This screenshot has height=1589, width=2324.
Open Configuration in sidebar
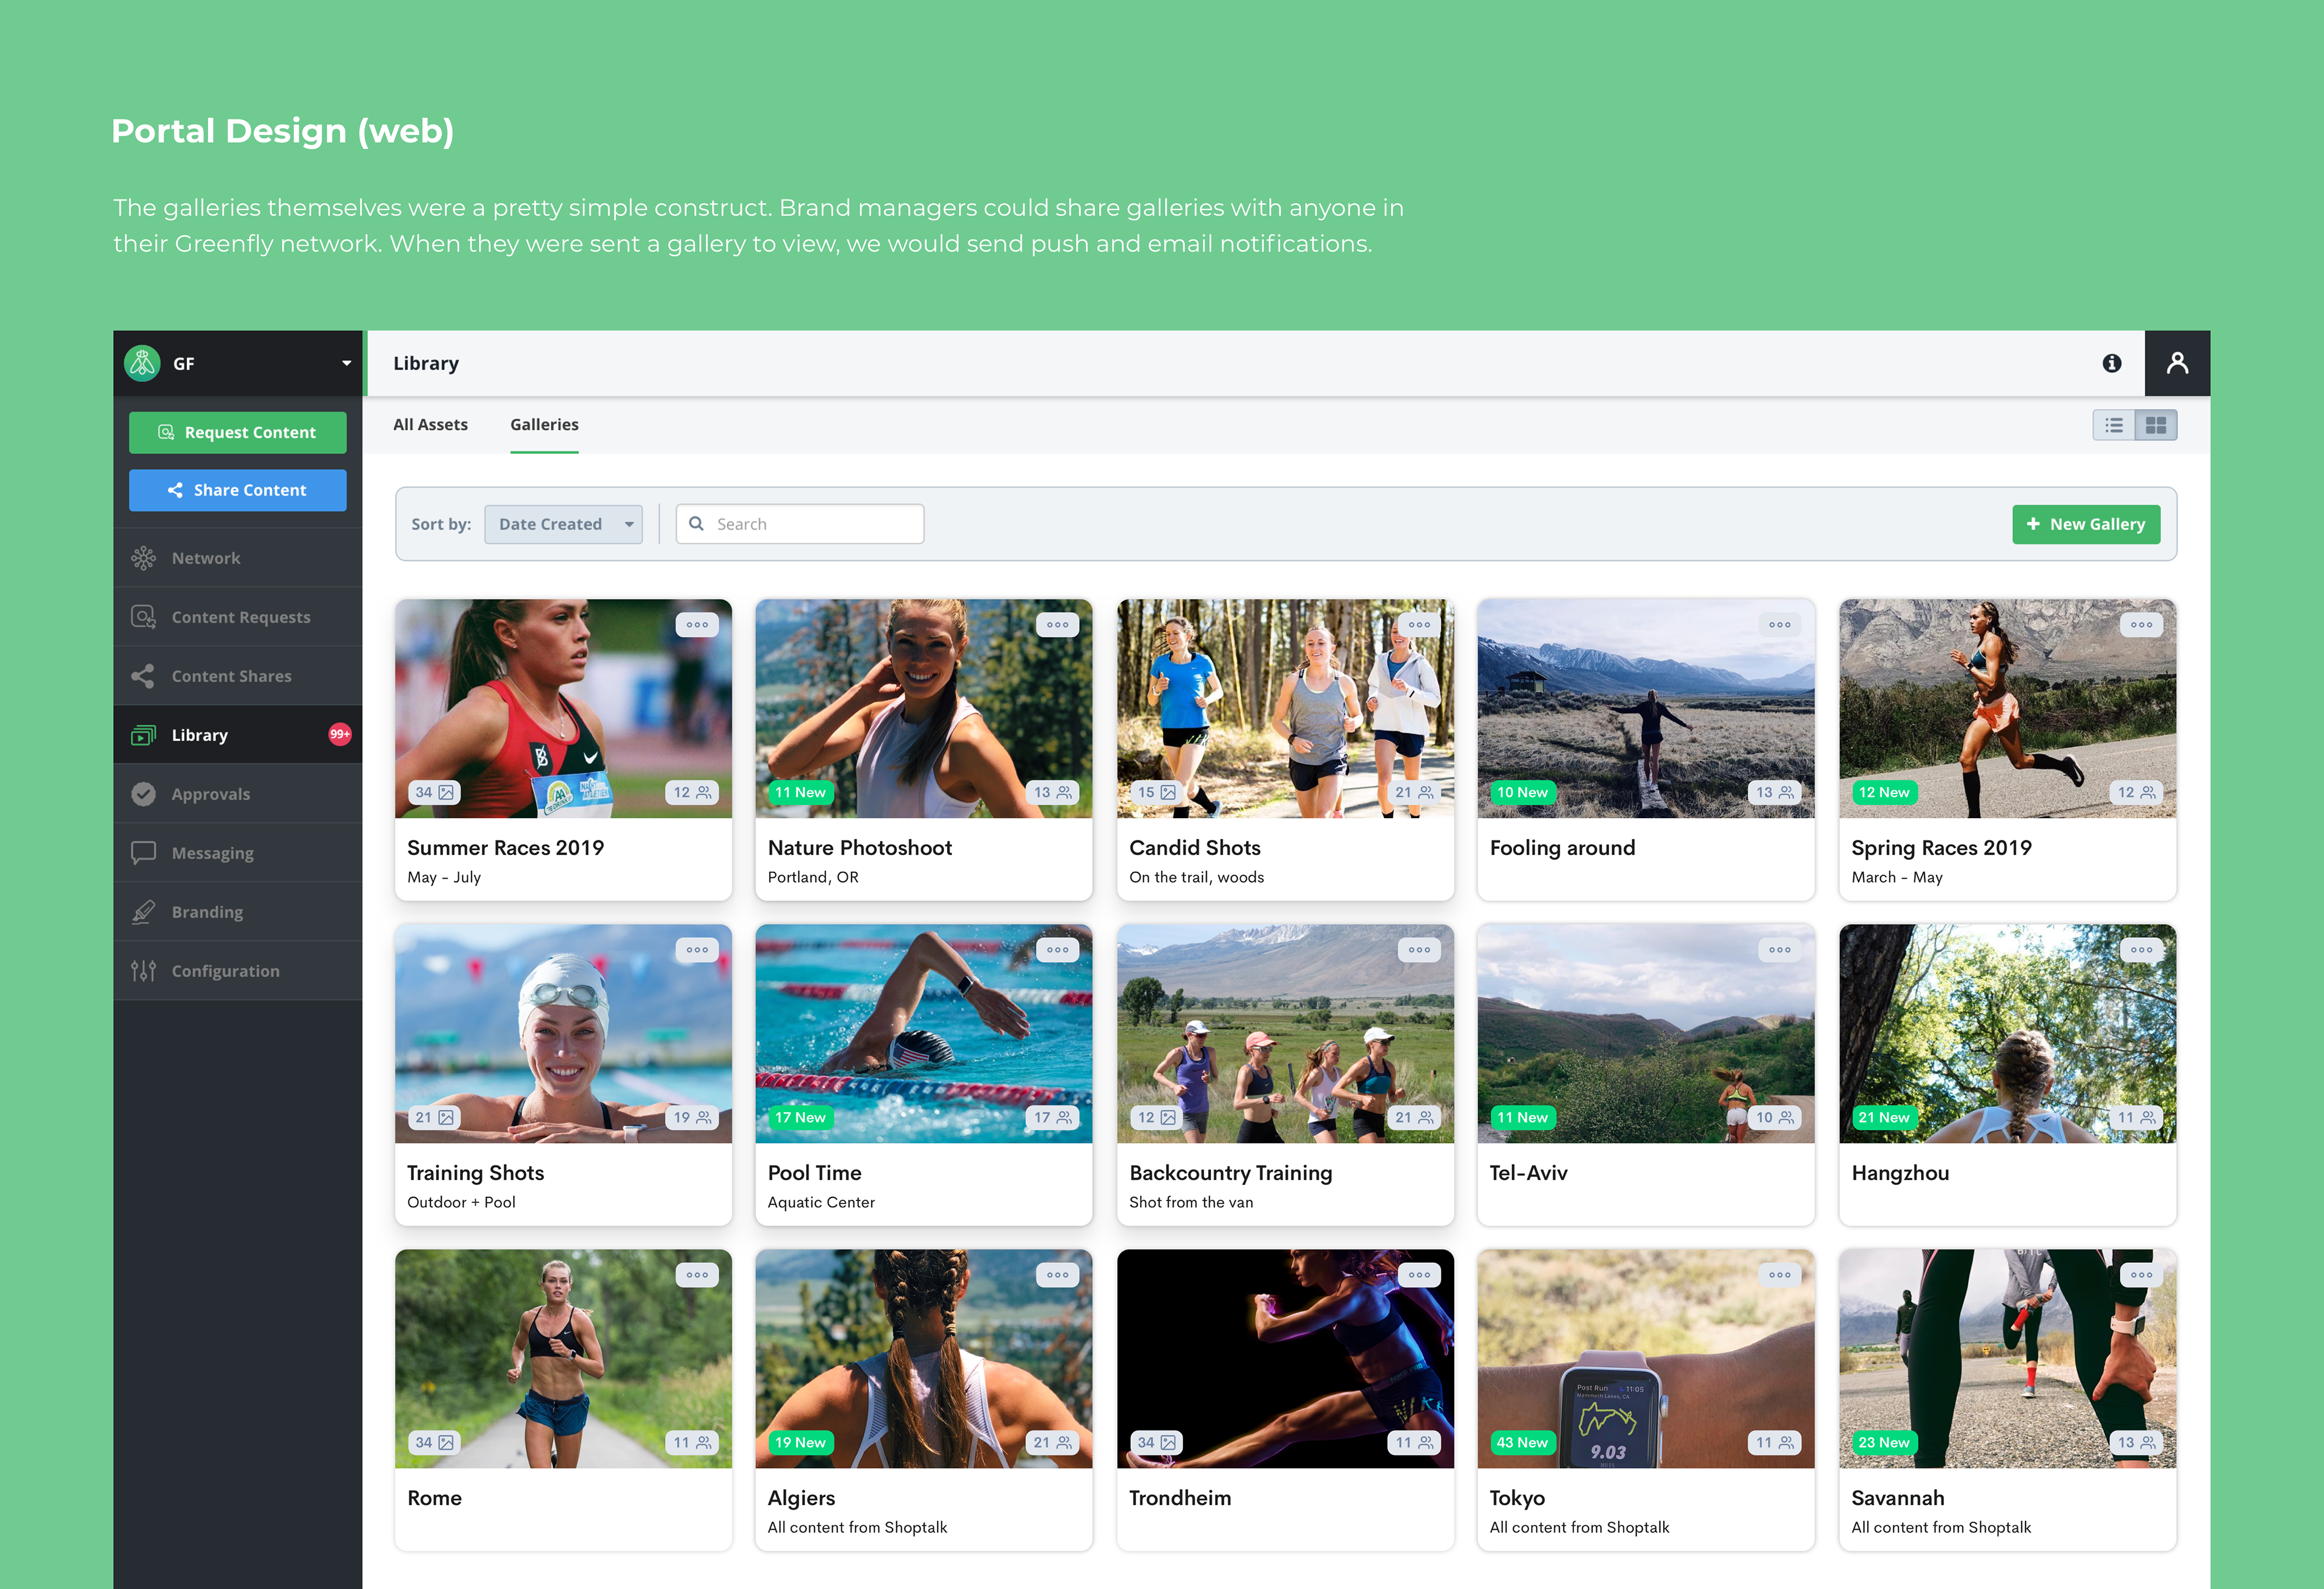(225, 971)
